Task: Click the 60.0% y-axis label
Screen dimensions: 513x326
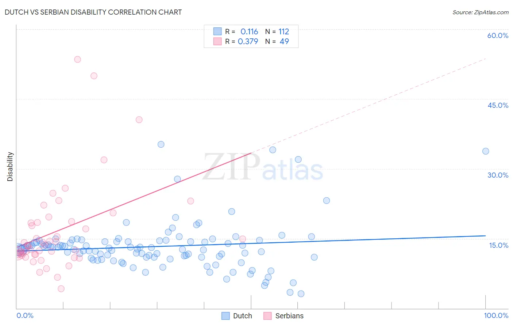Action: point(498,35)
